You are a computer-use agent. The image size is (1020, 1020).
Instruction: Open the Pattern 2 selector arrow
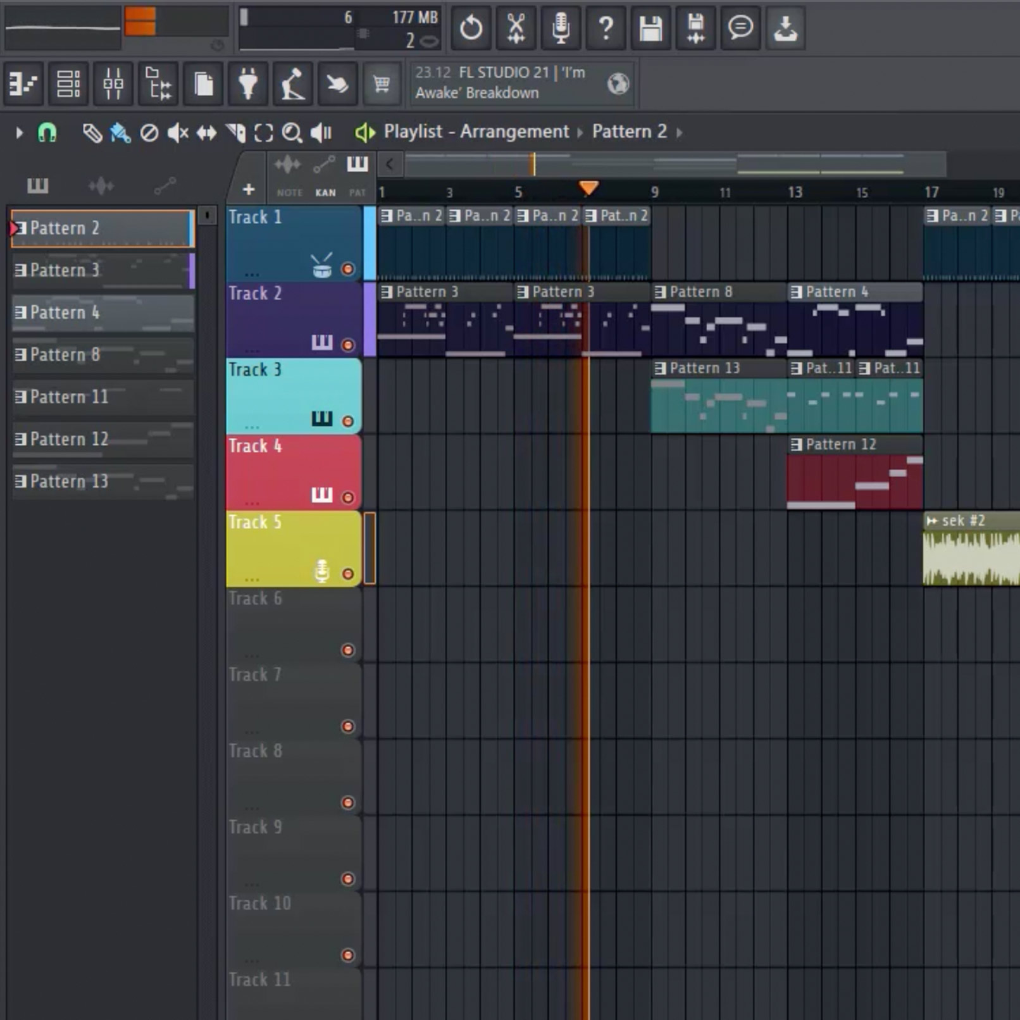tap(680, 133)
